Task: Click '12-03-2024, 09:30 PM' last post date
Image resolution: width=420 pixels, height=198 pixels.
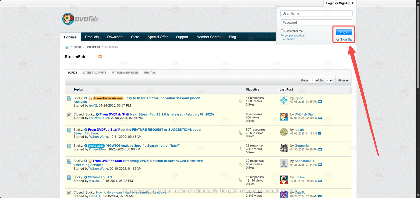Action: pyautogui.click(x=304, y=181)
